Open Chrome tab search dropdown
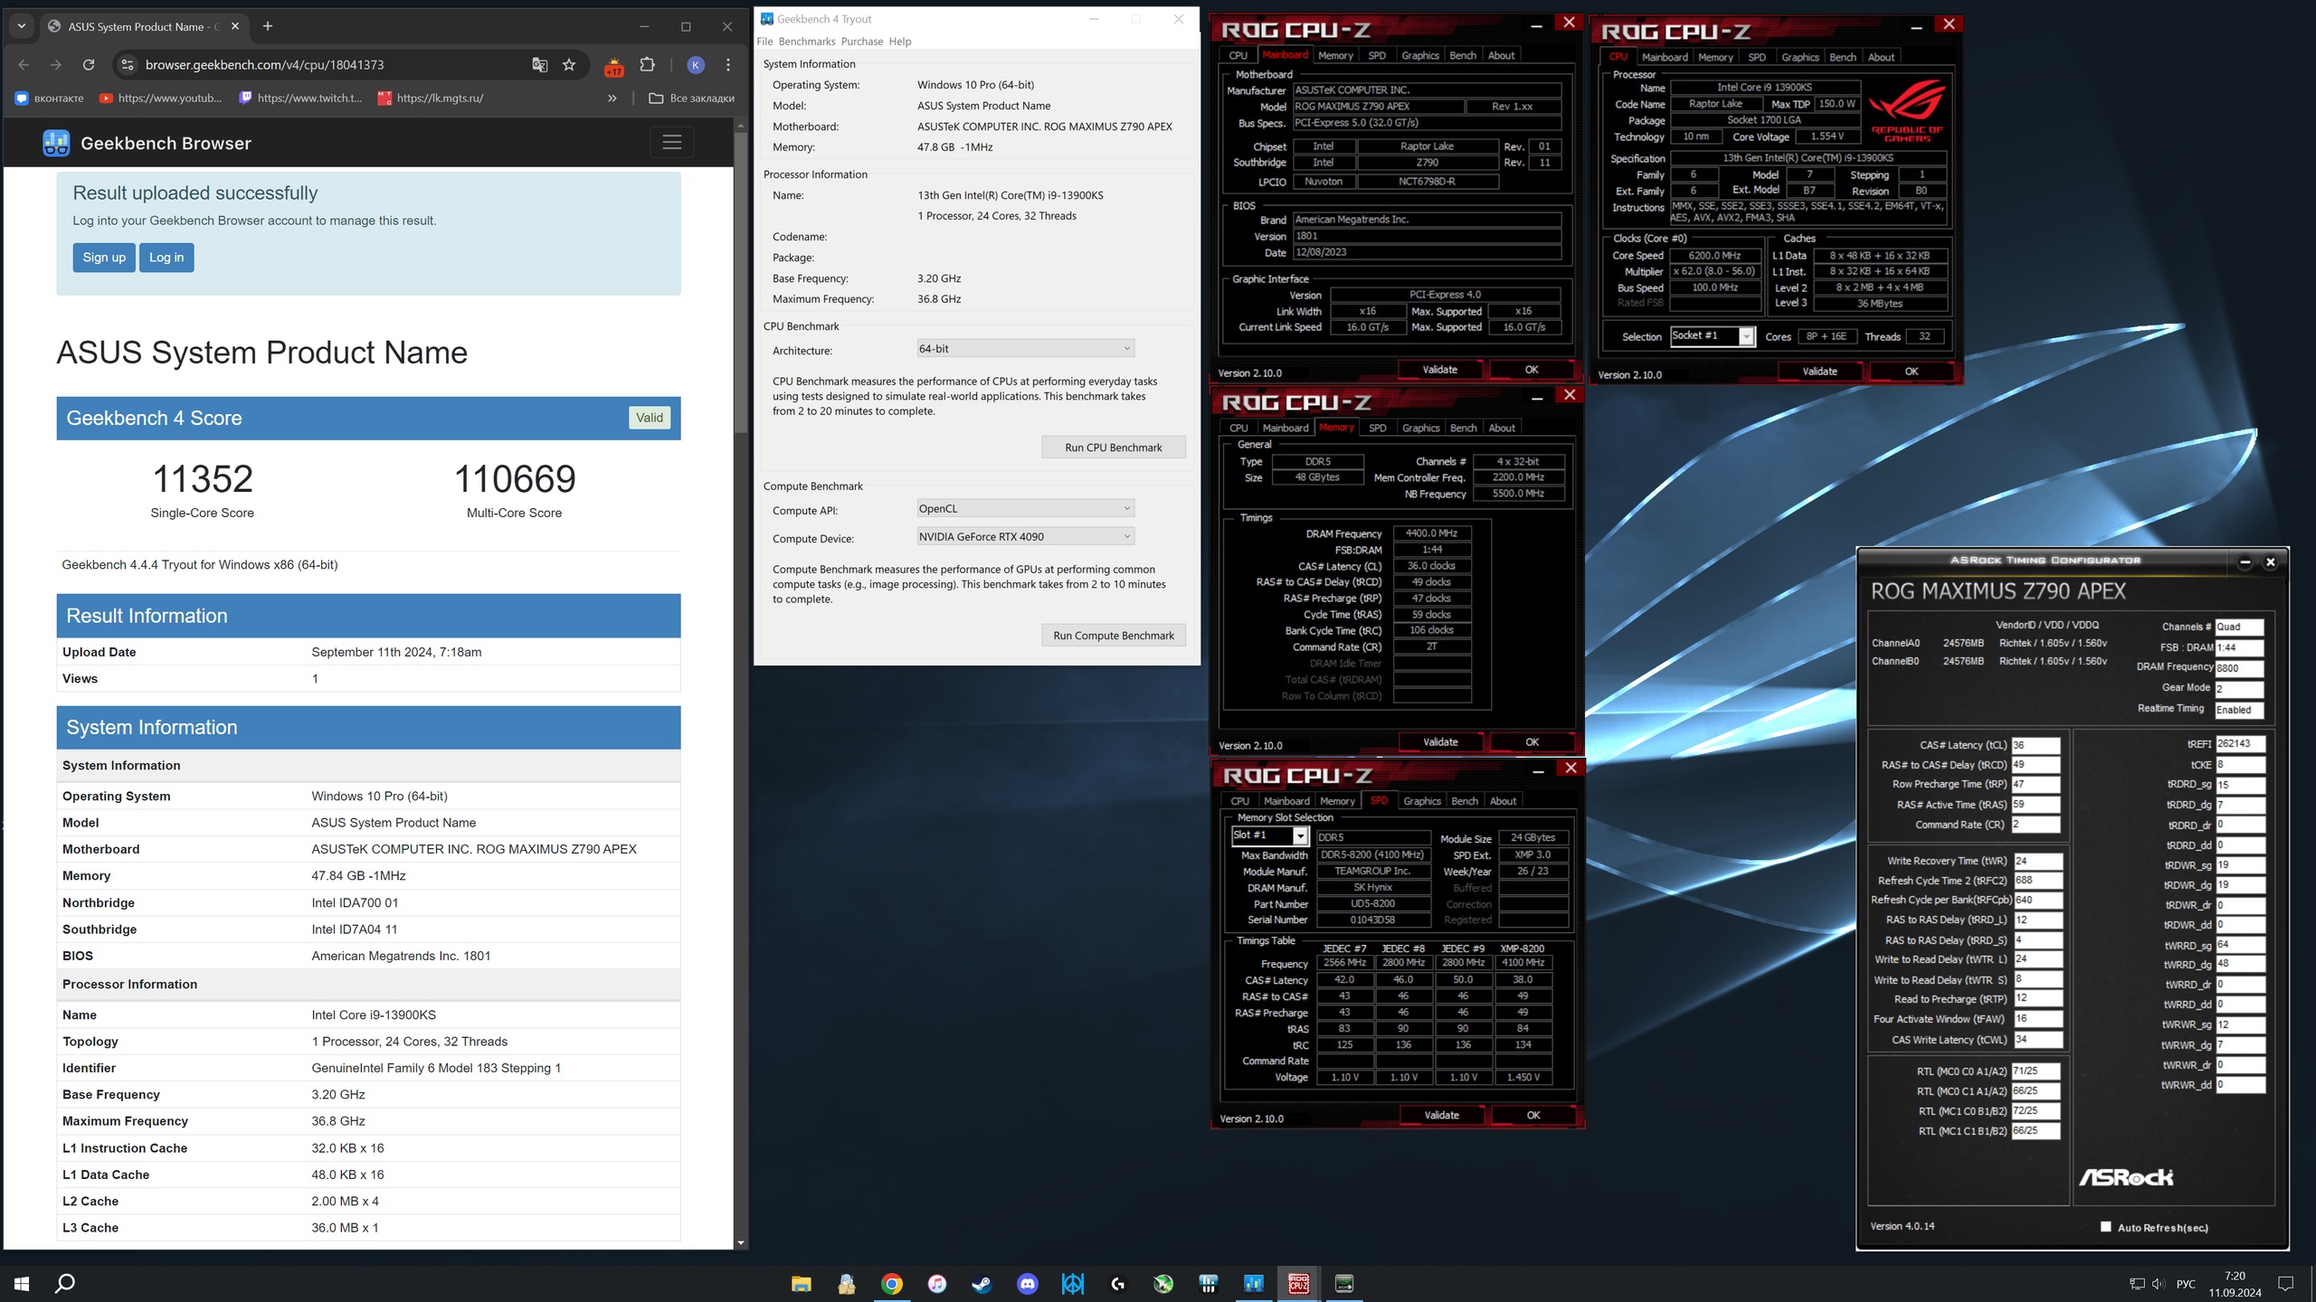Viewport: 2316px width, 1302px height. [x=22, y=26]
